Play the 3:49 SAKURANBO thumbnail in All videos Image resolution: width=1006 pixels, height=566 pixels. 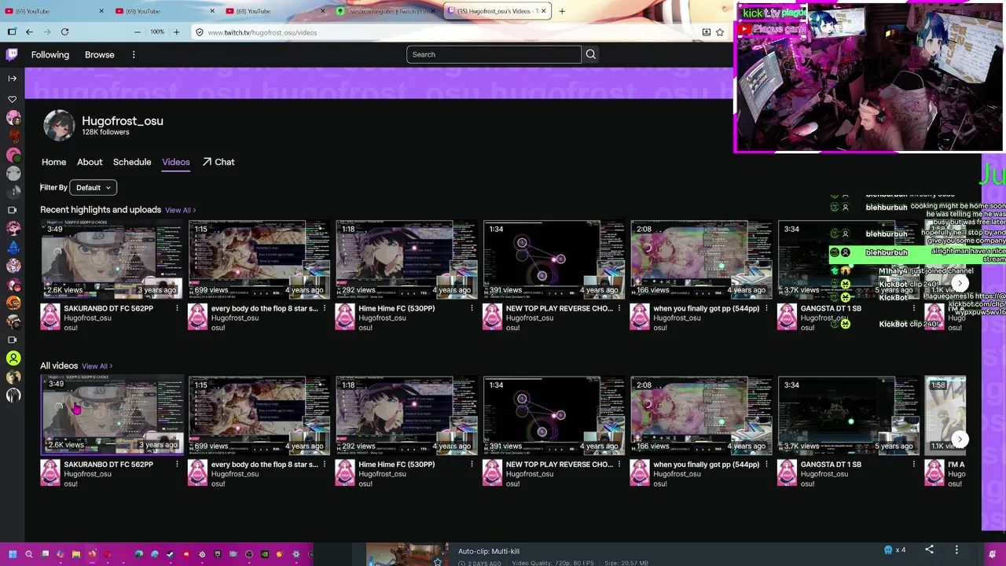click(x=112, y=415)
